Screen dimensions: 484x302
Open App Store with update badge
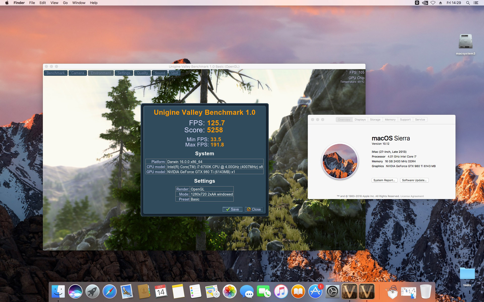tap(315, 291)
